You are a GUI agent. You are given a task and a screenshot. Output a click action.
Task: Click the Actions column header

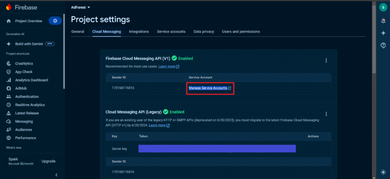tap(313, 136)
